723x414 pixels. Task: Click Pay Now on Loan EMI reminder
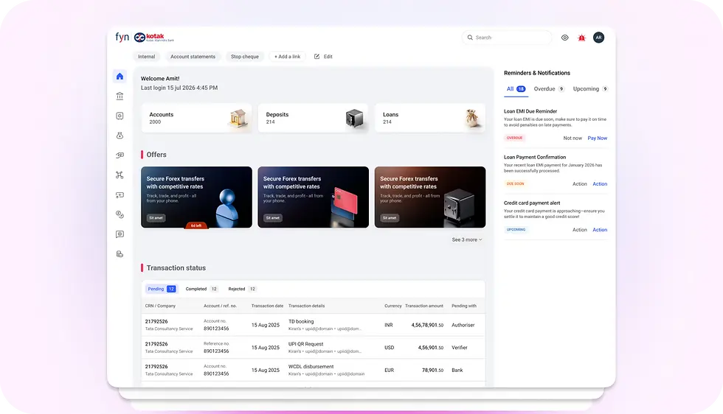point(597,138)
